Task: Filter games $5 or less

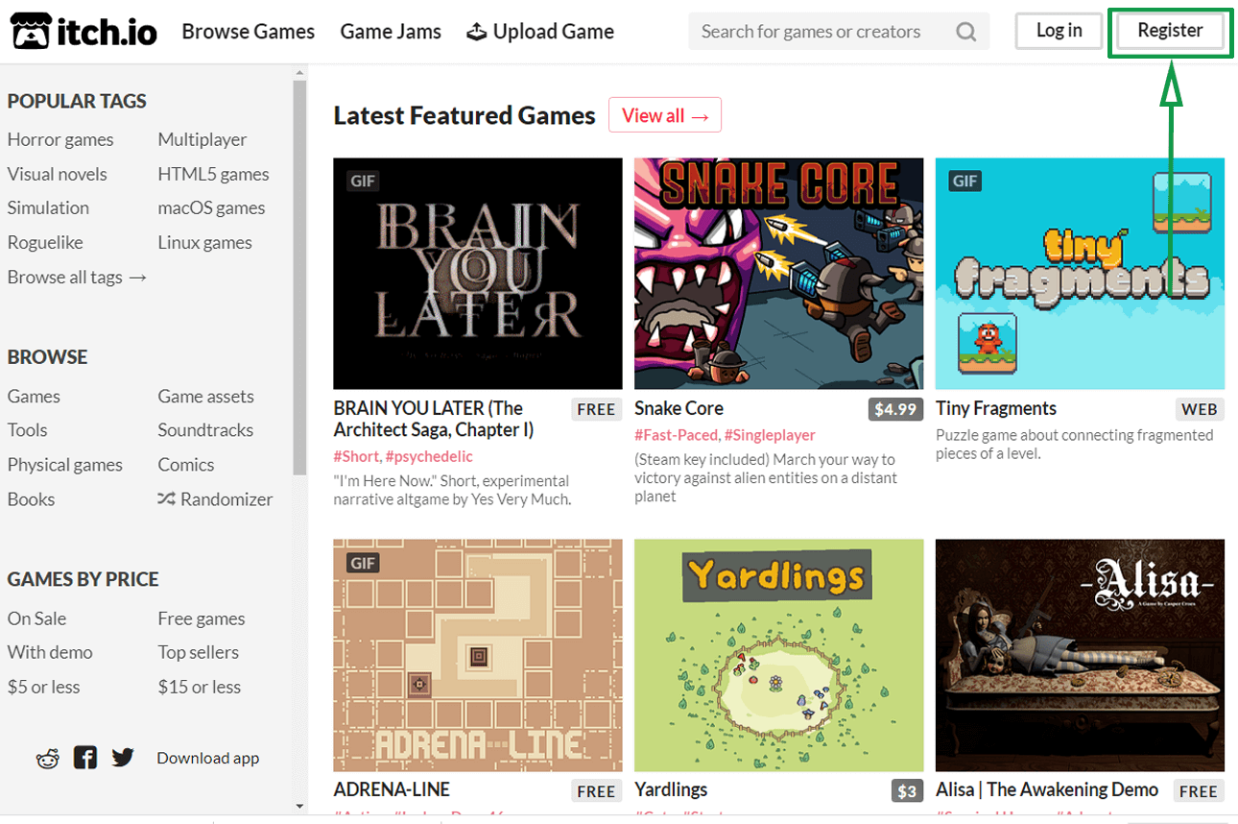Action: (x=44, y=687)
